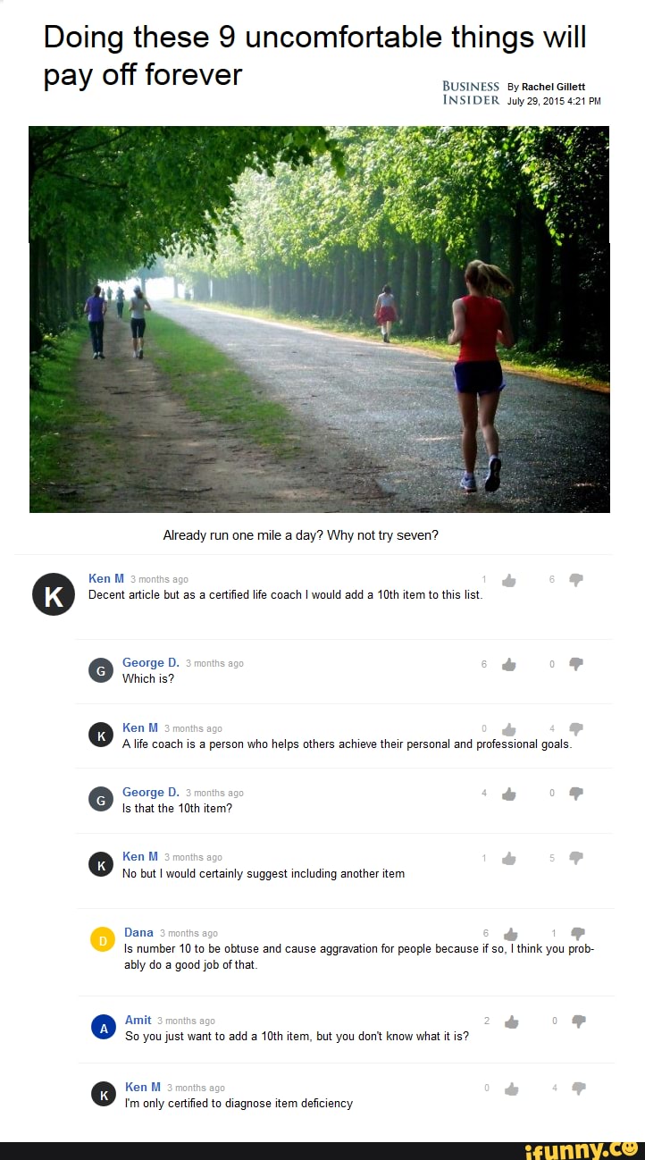Open the runners photo in the article

(320, 319)
